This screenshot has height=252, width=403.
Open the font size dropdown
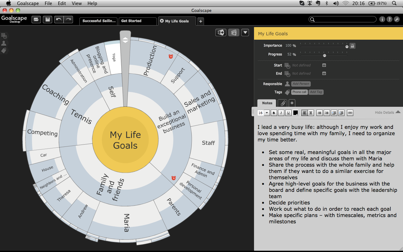267,113
